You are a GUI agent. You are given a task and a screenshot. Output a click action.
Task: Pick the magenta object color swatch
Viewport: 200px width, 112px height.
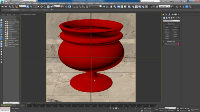point(178,44)
